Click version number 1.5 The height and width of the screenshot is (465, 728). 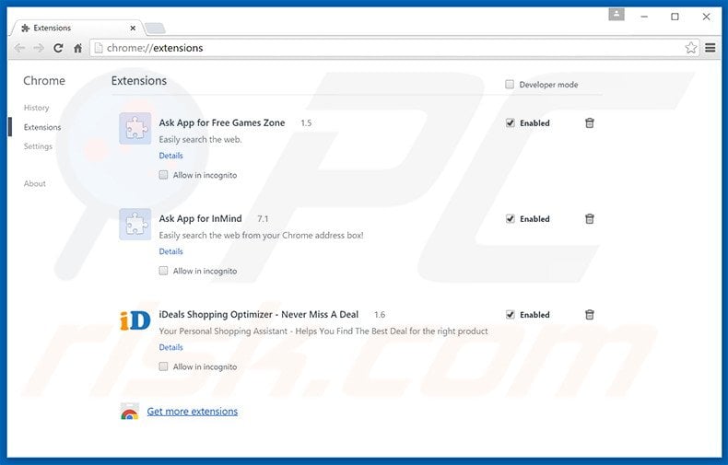306,123
